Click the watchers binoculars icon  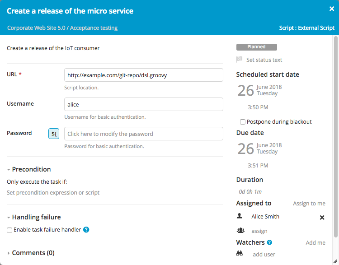(240, 254)
